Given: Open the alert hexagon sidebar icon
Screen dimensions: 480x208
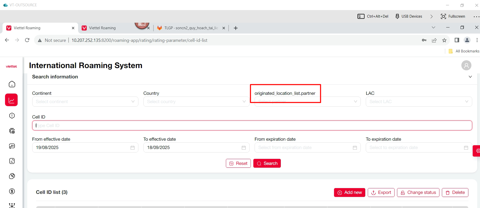Looking at the screenshot, I should (12, 116).
